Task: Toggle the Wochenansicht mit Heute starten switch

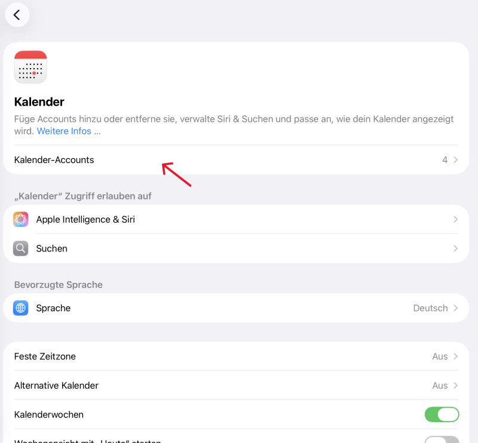Action: point(442,439)
